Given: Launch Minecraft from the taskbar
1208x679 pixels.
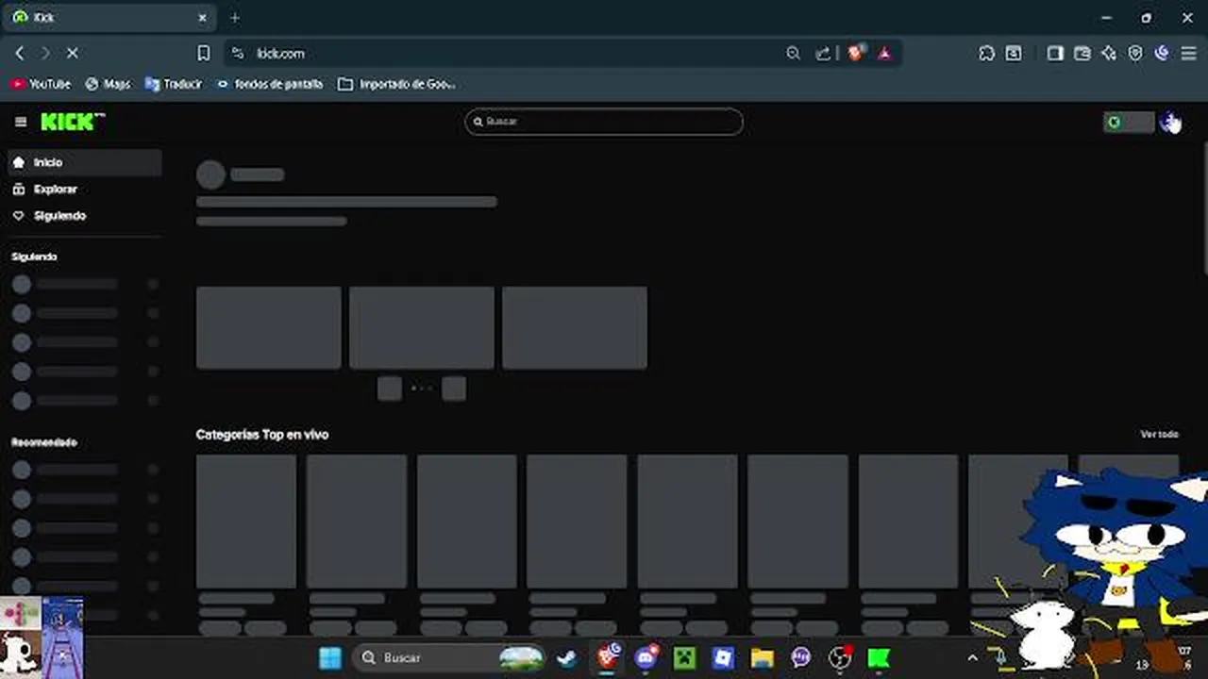Looking at the screenshot, I should (x=683, y=657).
